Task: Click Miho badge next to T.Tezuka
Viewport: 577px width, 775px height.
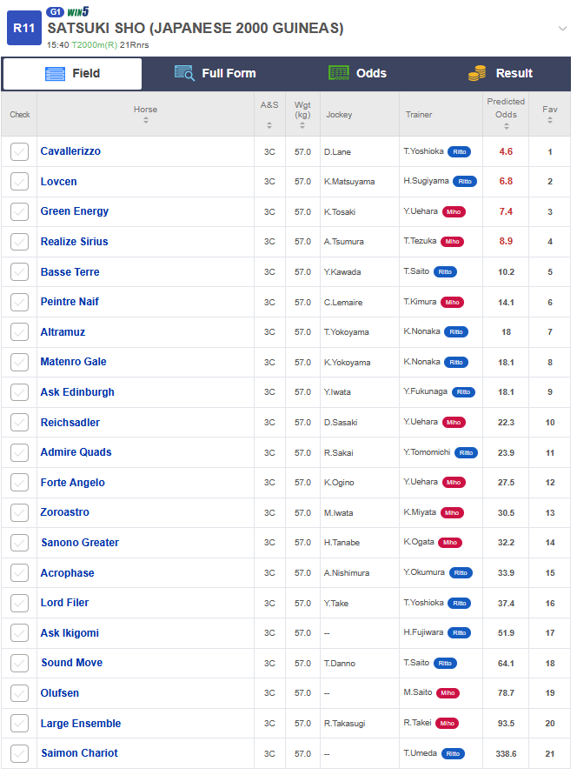Action: click(452, 242)
